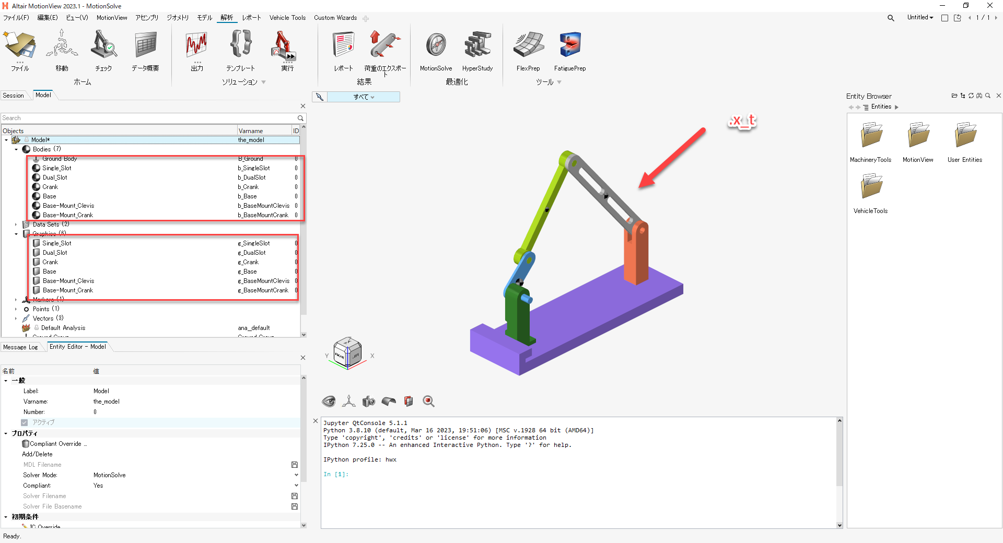
Task: Expand the Data Sets tree node
Action: pos(16,225)
